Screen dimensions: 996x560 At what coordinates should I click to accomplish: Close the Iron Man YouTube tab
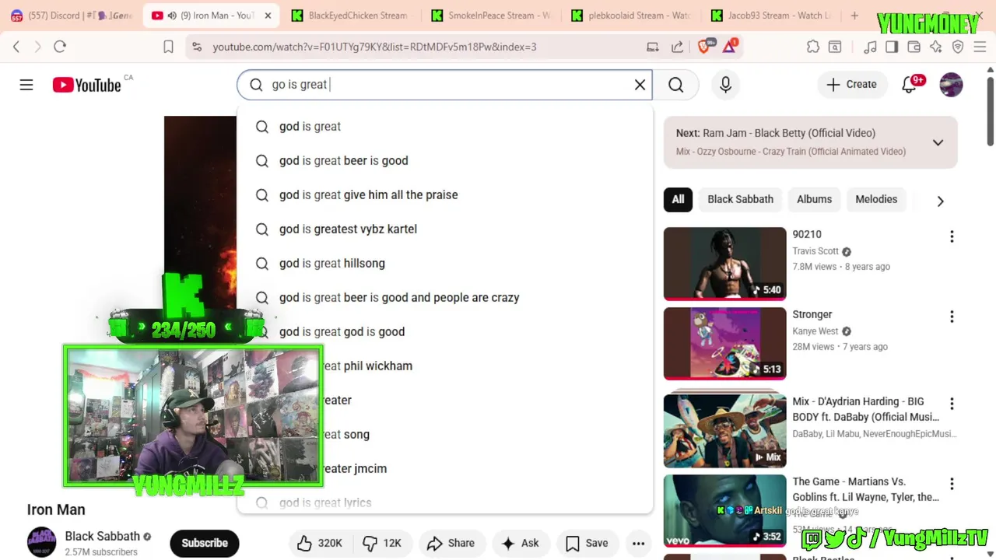click(x=268, y=16)
